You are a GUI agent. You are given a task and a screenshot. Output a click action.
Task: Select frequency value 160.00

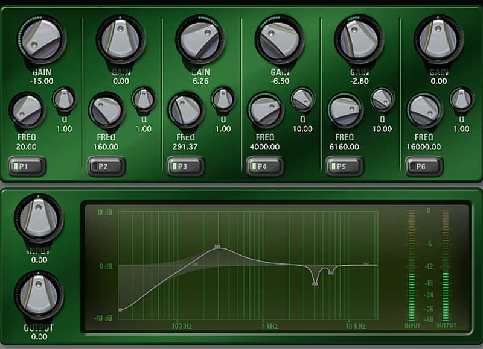coord(106,147)
